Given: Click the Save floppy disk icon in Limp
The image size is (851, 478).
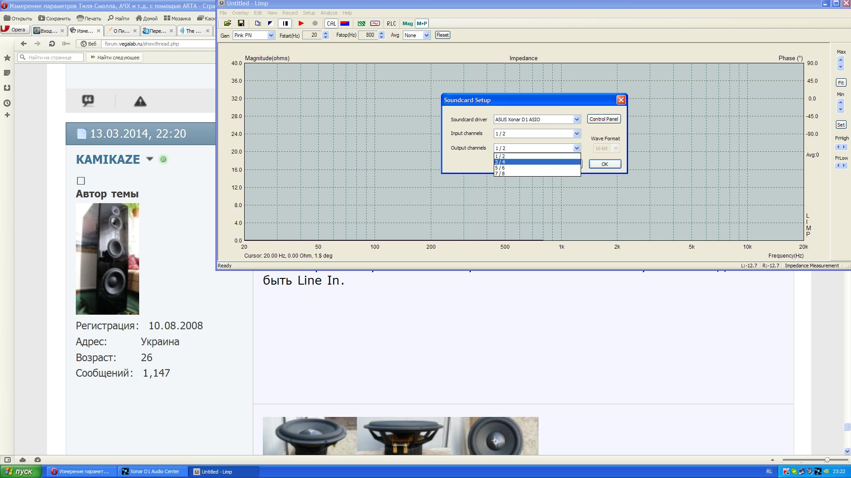Looking at the screenshot, I should (x=241, y=23).
